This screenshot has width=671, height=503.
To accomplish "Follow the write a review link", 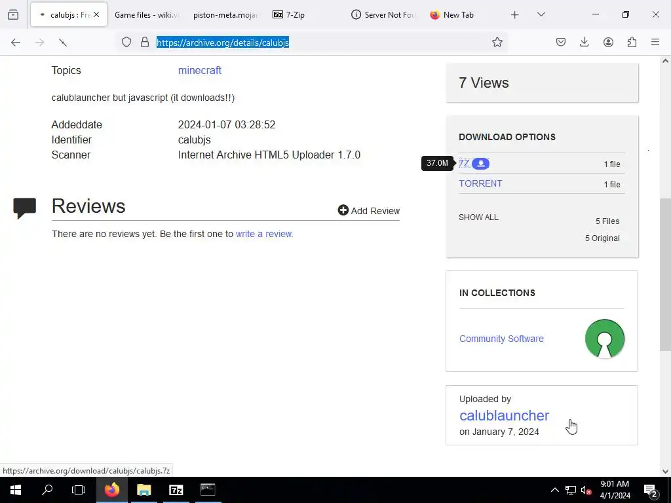I will 263,234.
